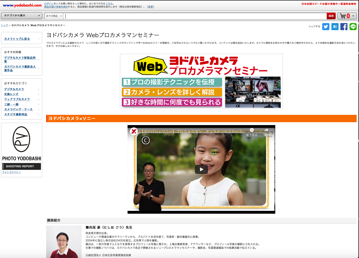Open the 全ての商品 search filter dropdown
359x258 pixels.
pyautogui.click(x=54, y=16)
